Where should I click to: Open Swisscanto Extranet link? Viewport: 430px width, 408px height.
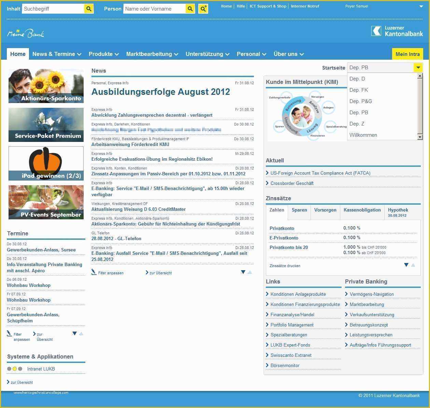pos(291,355)
